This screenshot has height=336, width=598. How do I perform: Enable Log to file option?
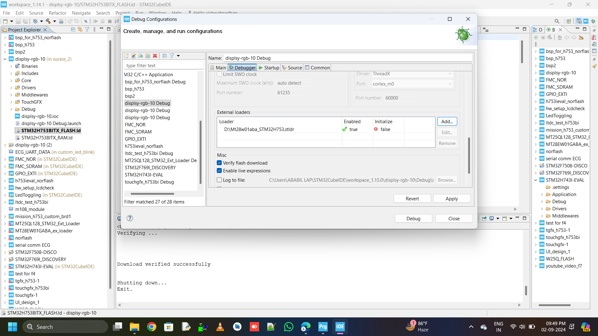(220, 180)
